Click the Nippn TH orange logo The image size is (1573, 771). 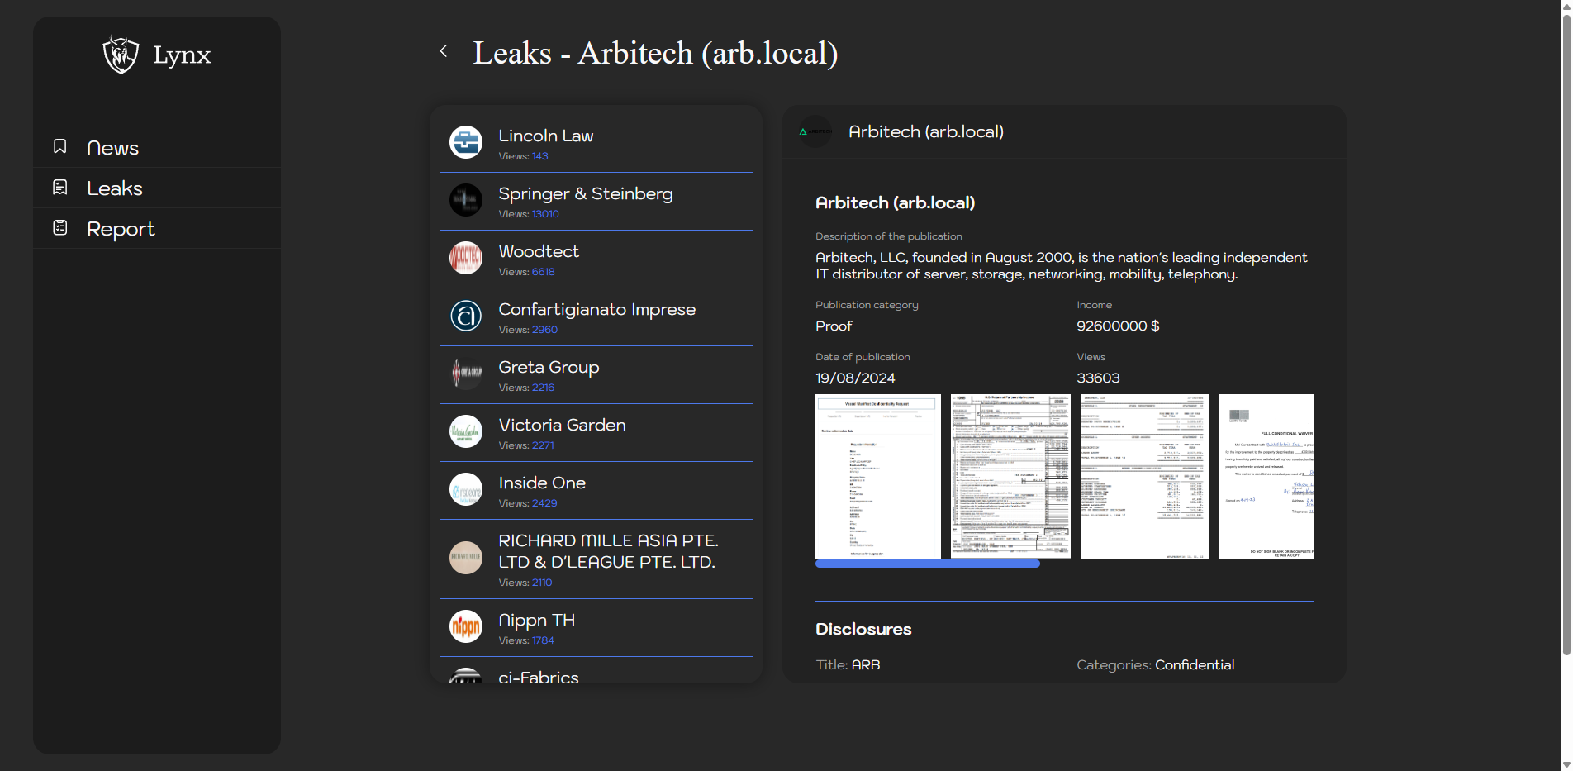coord(466,626)
